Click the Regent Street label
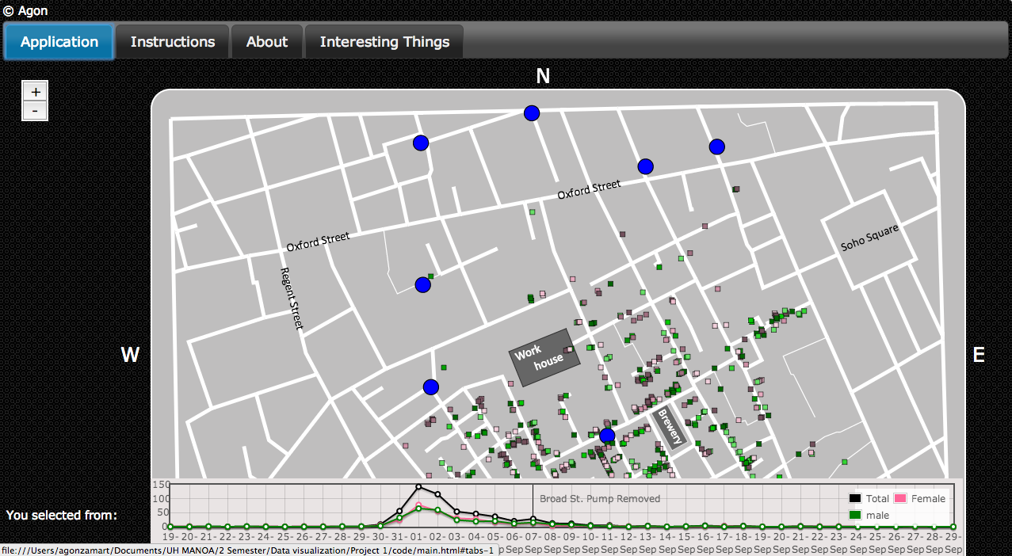Image resolution: width=1012 pixels, height=556 pixels. [292, 299]
